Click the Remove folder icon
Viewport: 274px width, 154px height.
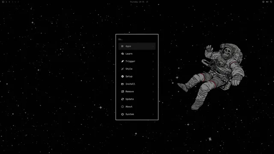pos(122,92)
